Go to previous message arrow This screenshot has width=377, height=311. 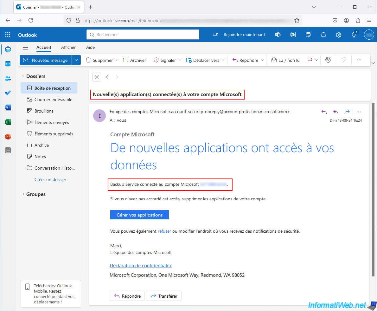click(107, 77)
